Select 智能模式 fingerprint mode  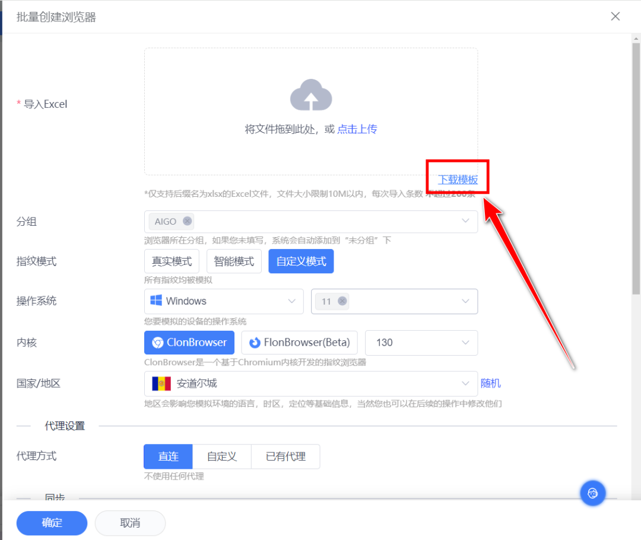(234, 261)
